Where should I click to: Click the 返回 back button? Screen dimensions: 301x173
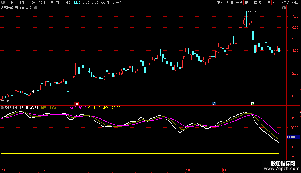pos(295,2)
